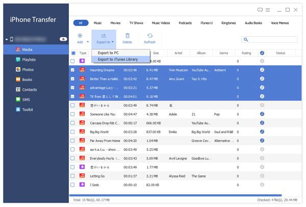This screenshot has width=306, height=207.
Task: Click the iTunes status icon for Big Big World
Action: (x=262, y=132)
